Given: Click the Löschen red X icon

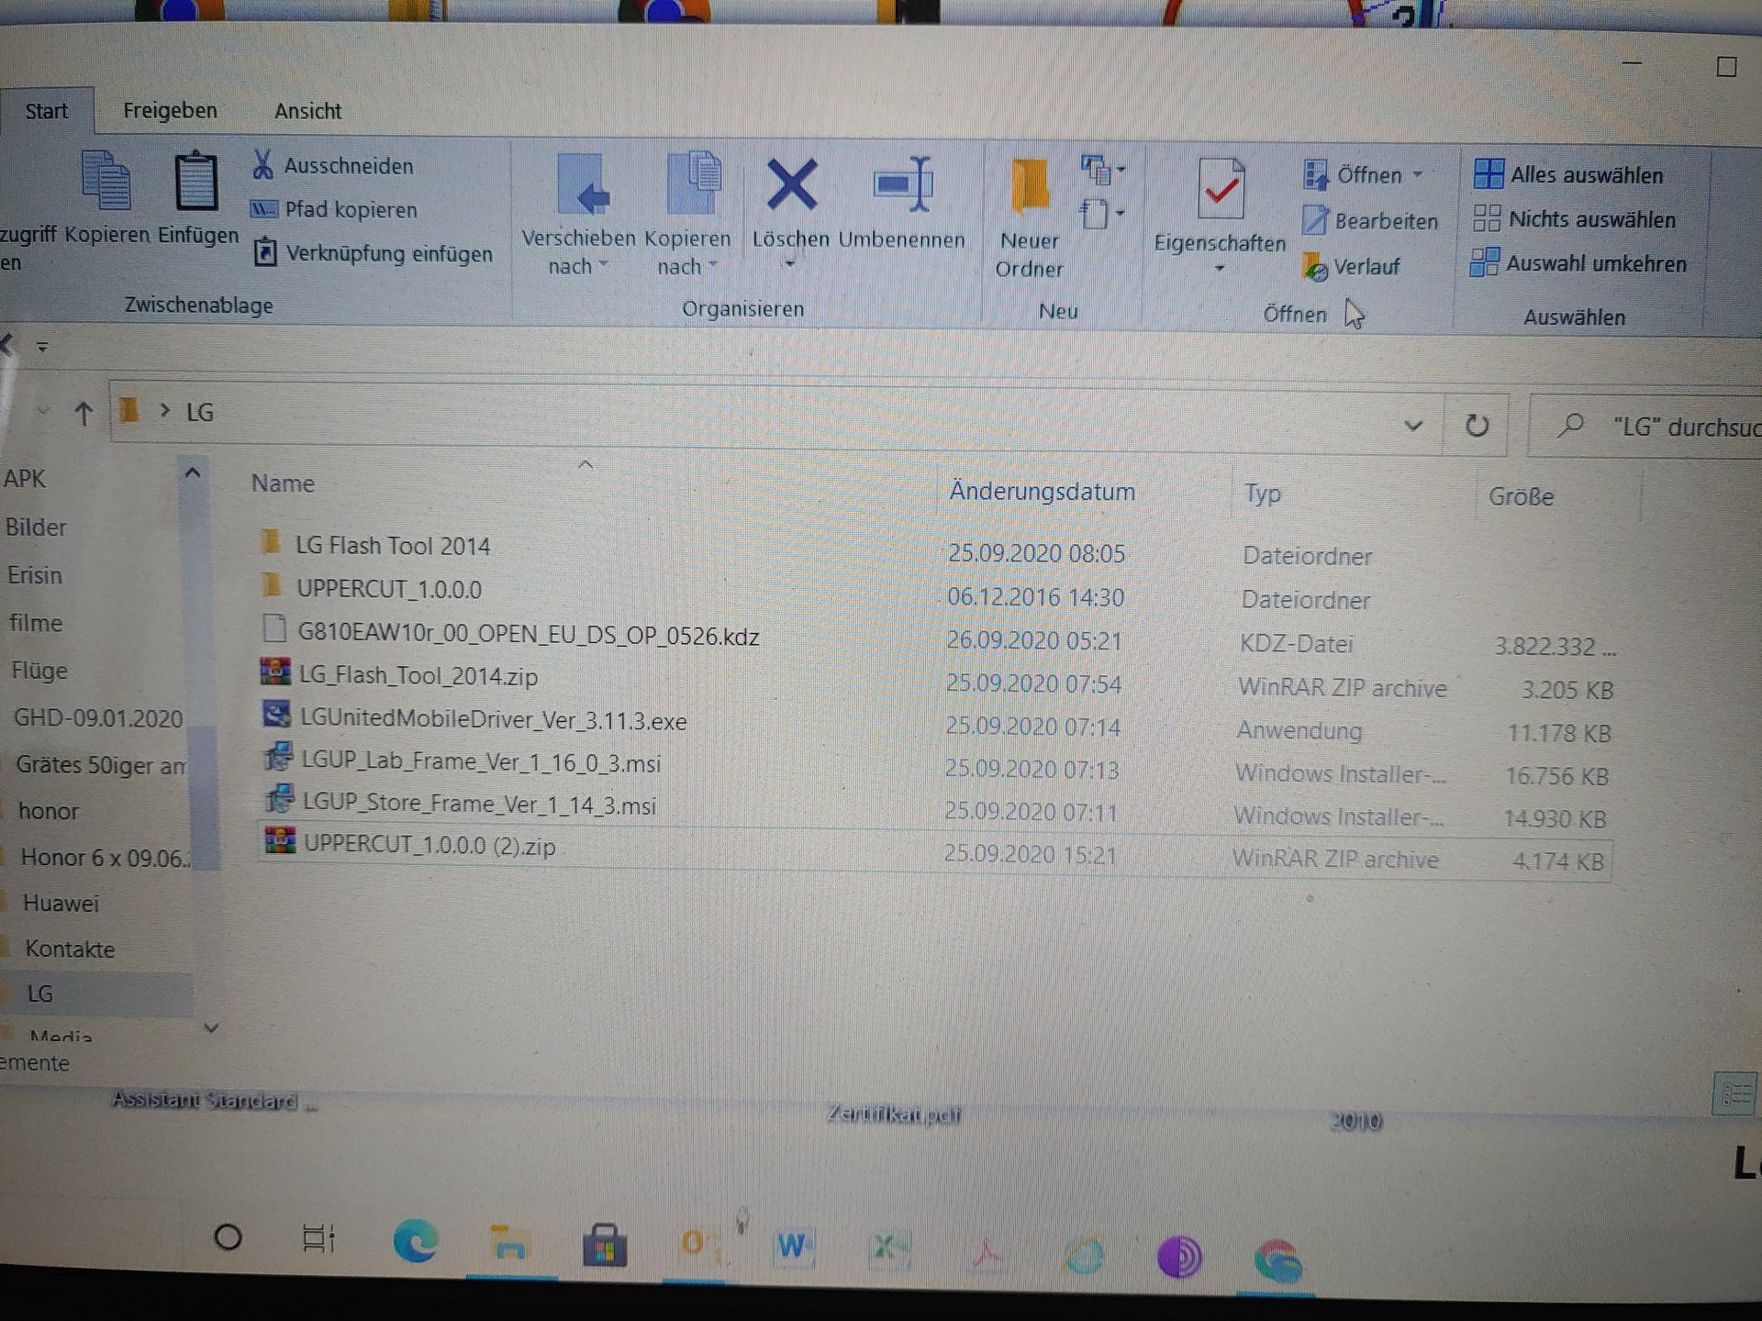Looking at the screenshot, I should pos(791,185).
